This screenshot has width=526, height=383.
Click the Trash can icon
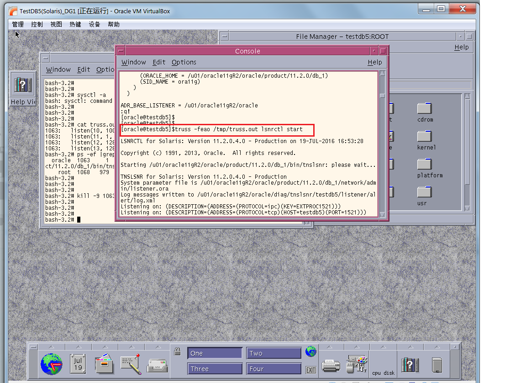[437, 365]
